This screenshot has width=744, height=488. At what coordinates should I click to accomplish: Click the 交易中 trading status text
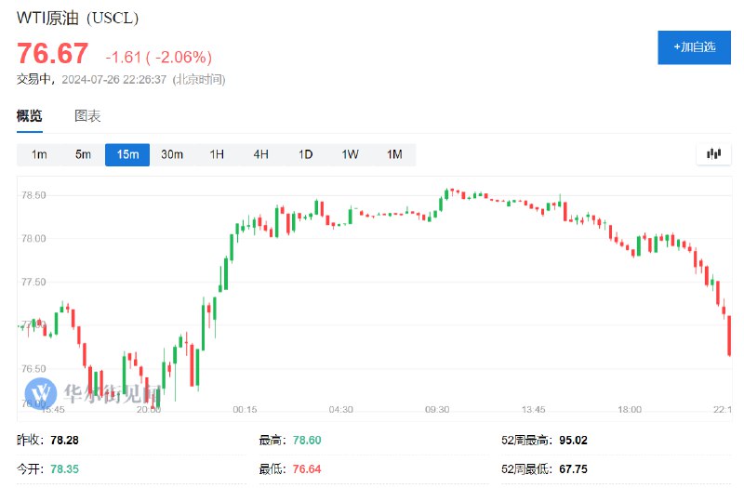33,79
